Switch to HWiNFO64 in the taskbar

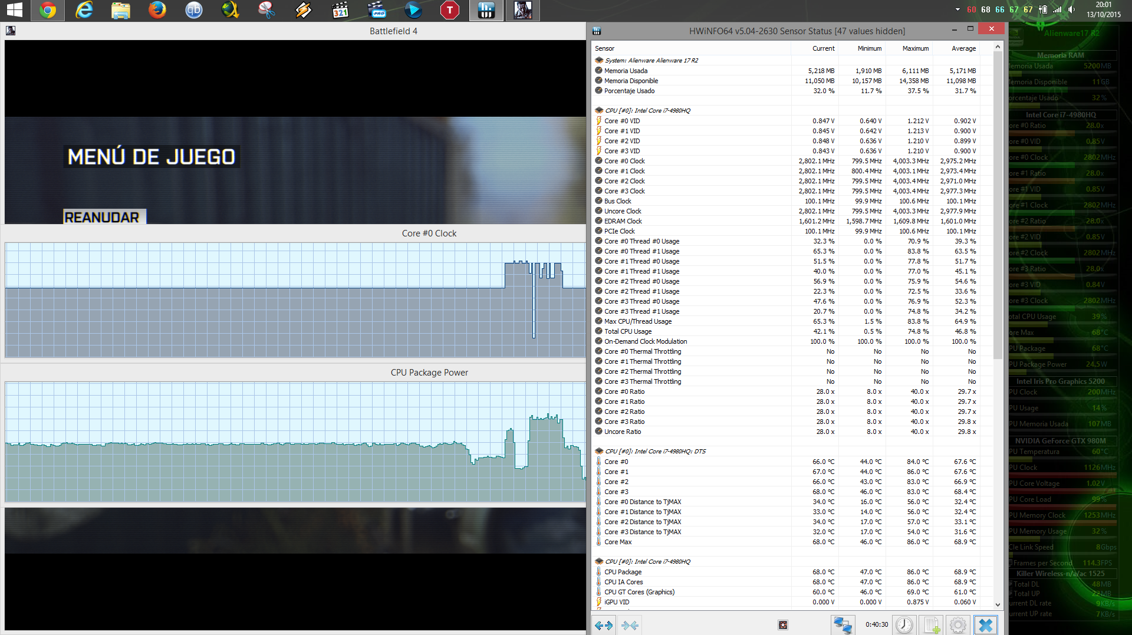(x=486, y=10)
